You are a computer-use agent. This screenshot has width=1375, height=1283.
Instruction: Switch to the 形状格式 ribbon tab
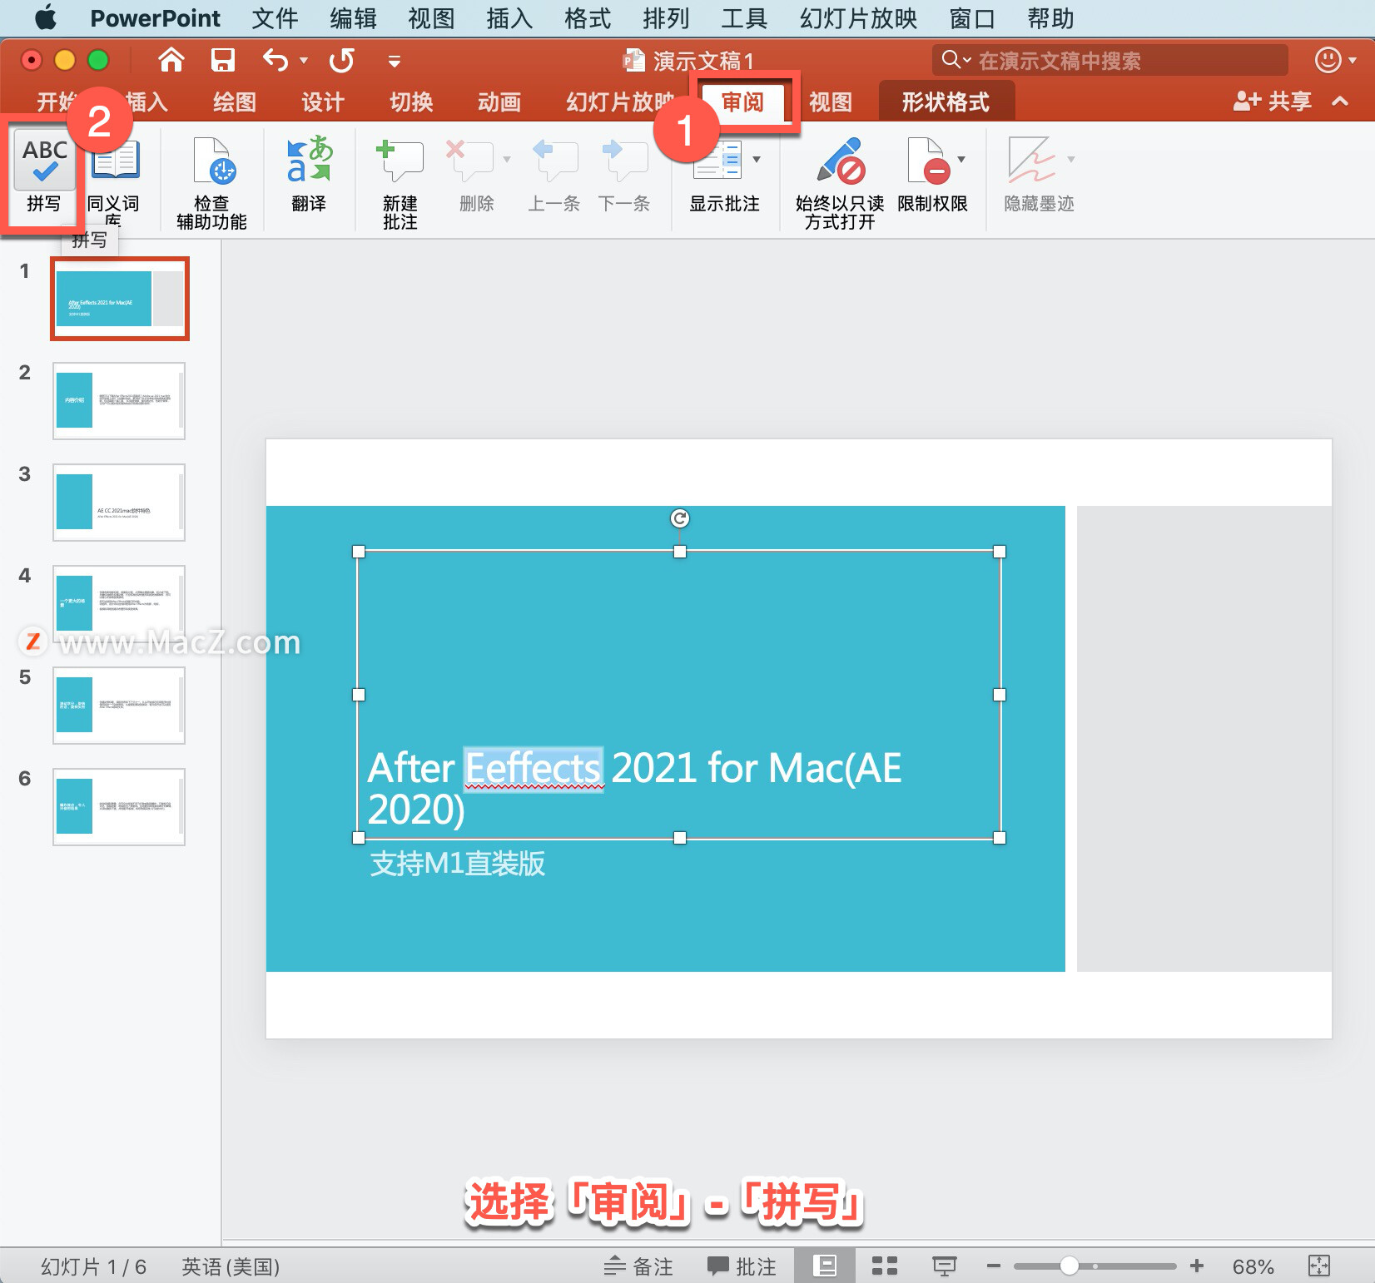pos(946,102)
